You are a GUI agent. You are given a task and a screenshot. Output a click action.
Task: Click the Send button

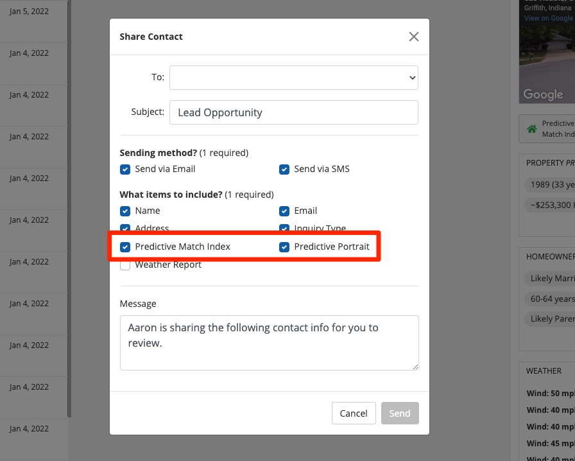point(399,413)
